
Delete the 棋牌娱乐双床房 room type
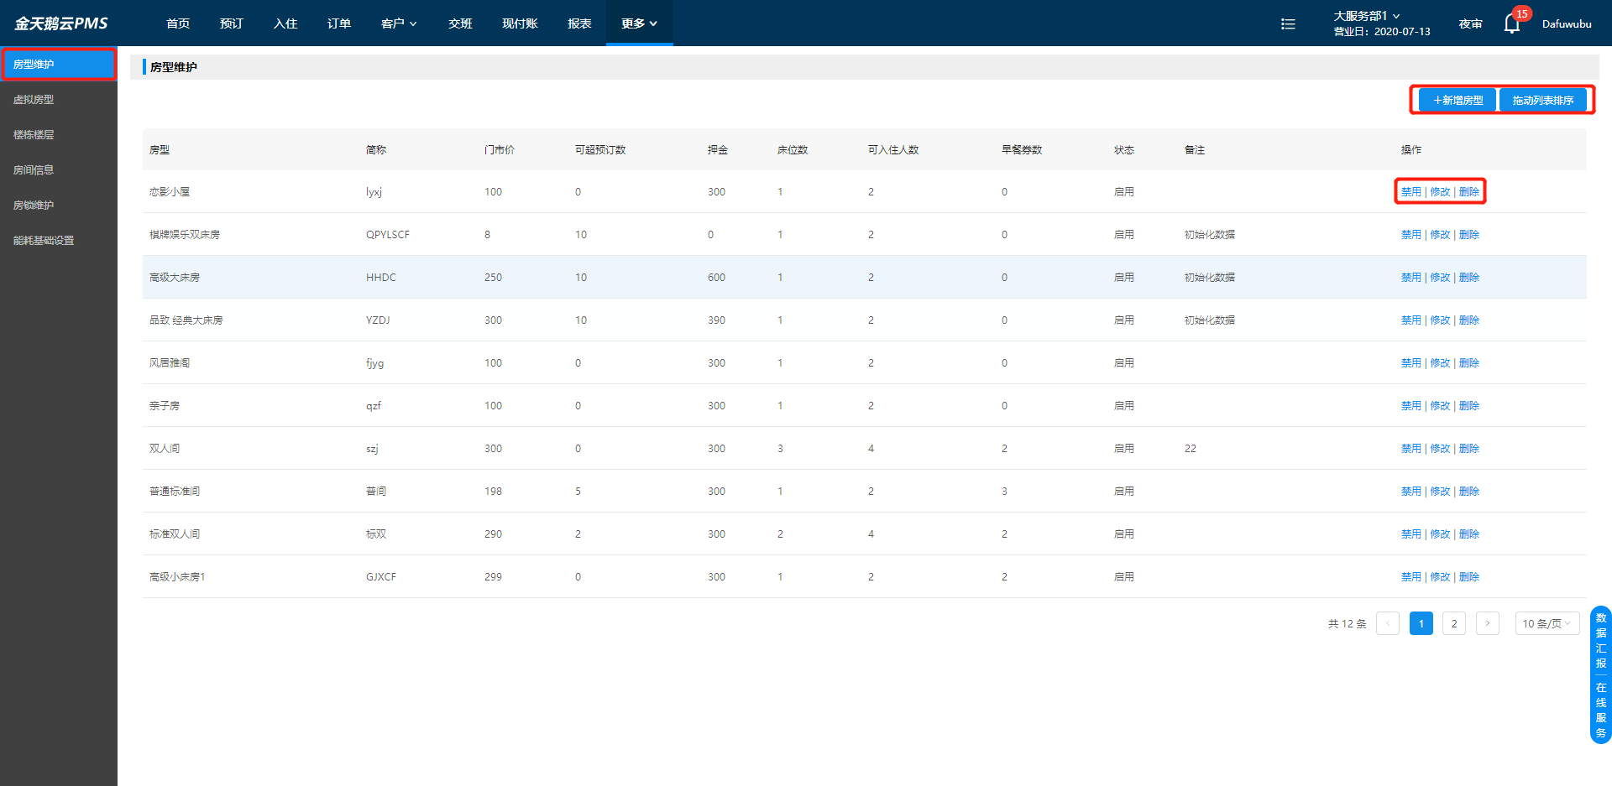1469,235
